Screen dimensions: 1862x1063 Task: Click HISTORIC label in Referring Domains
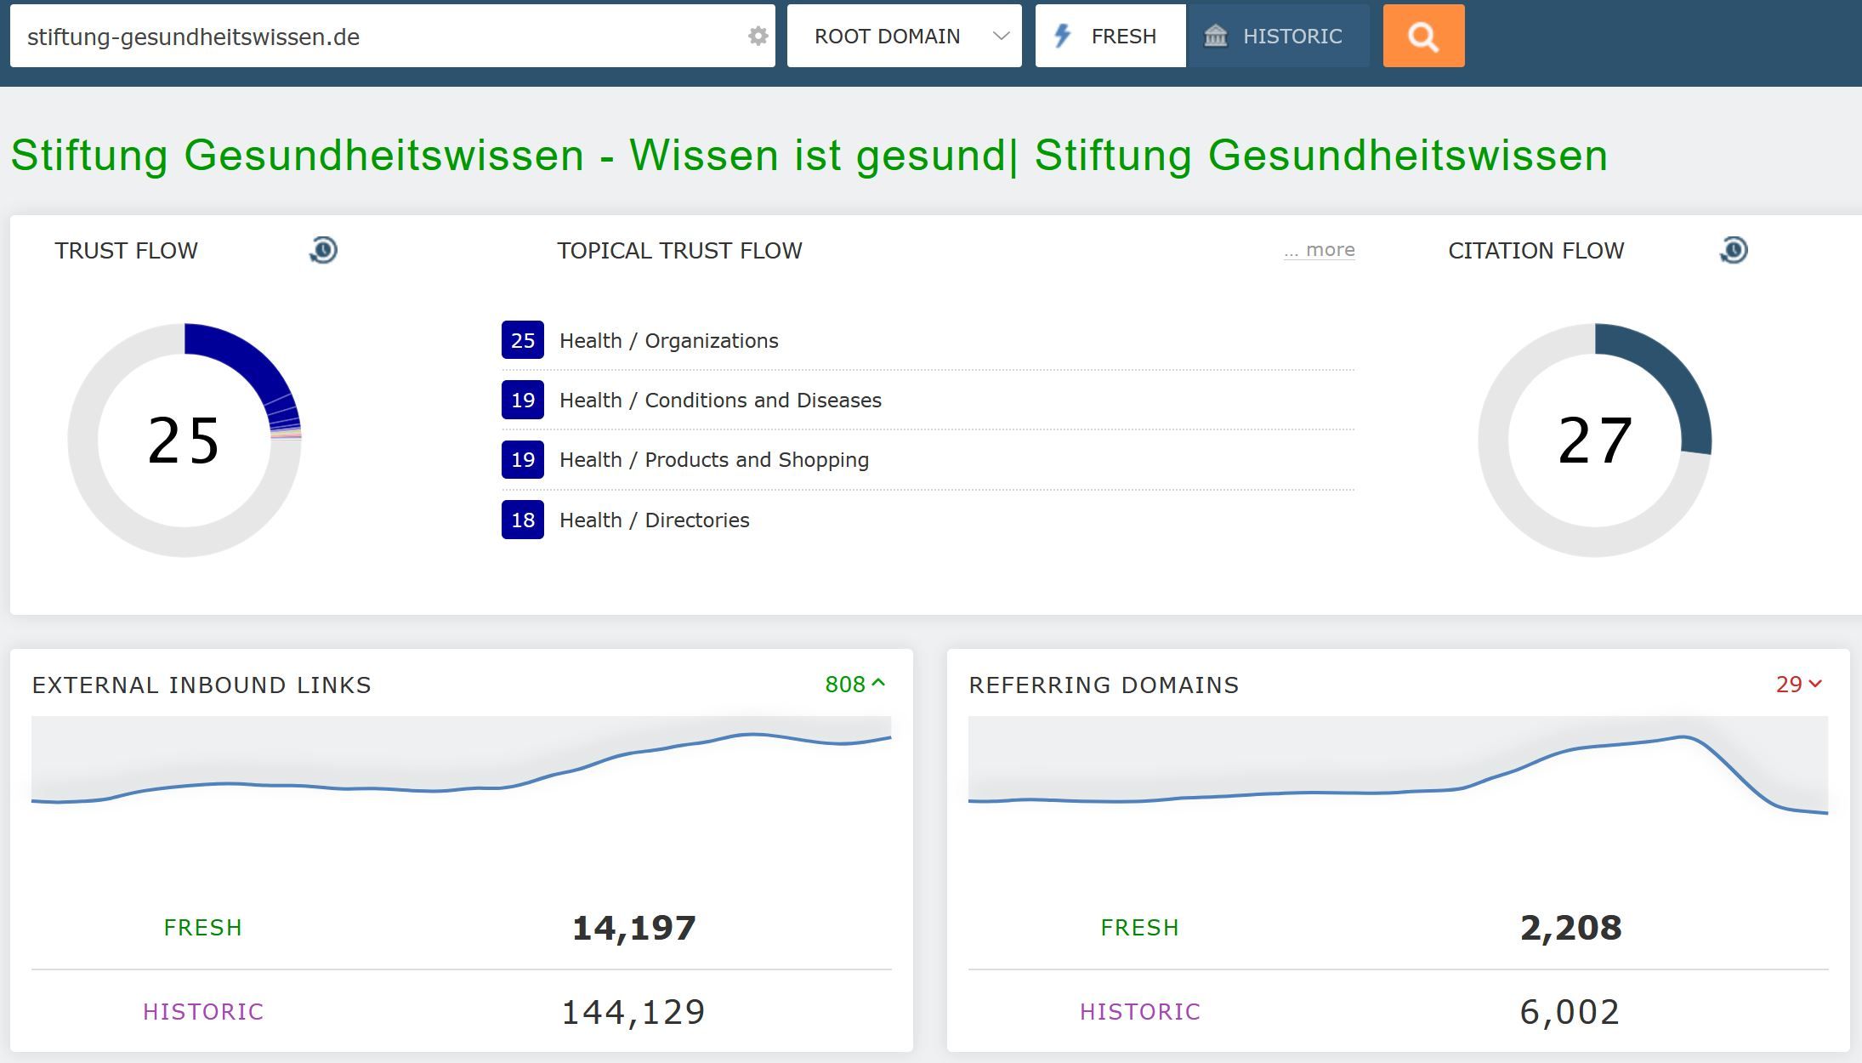1140,1012
